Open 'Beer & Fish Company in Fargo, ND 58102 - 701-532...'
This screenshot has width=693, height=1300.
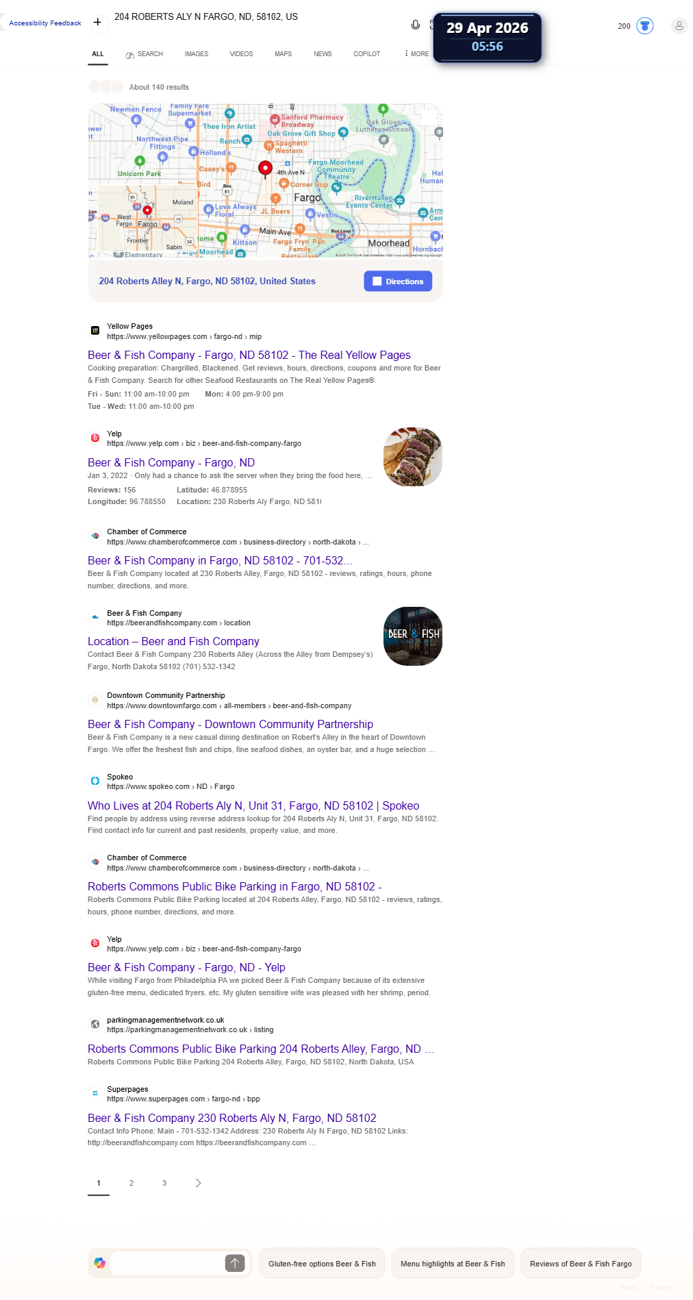click(220, 561)
